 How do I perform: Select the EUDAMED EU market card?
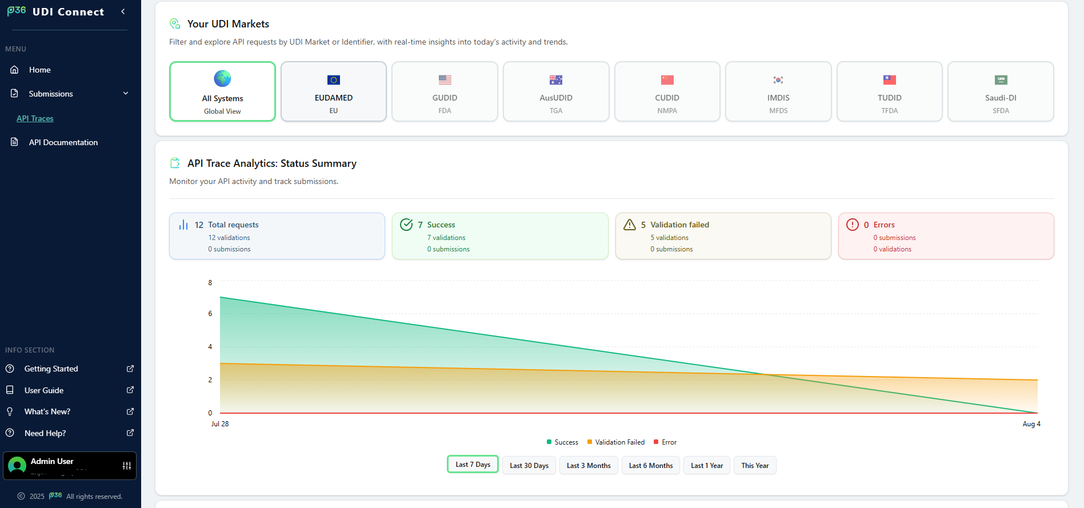(x=334, y=91)
